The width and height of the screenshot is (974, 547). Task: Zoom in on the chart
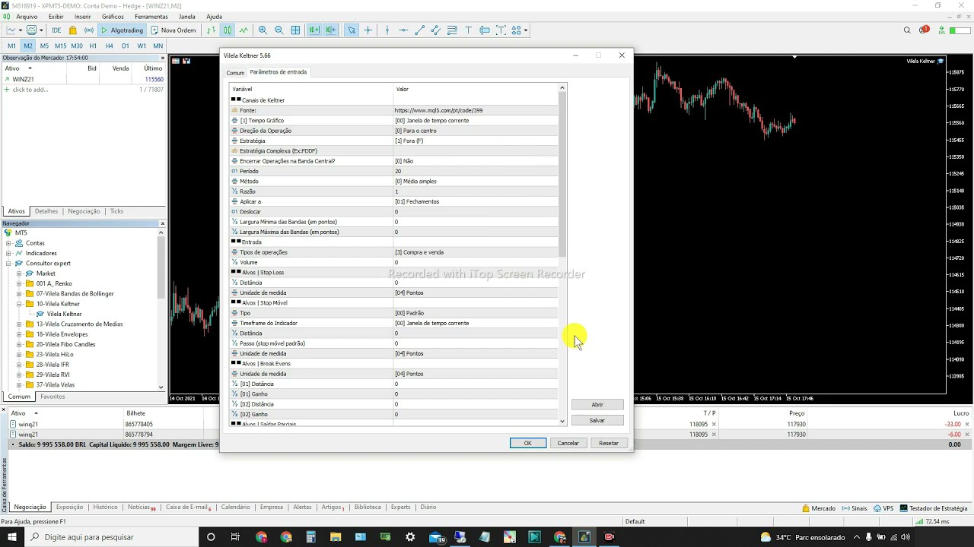263,30
